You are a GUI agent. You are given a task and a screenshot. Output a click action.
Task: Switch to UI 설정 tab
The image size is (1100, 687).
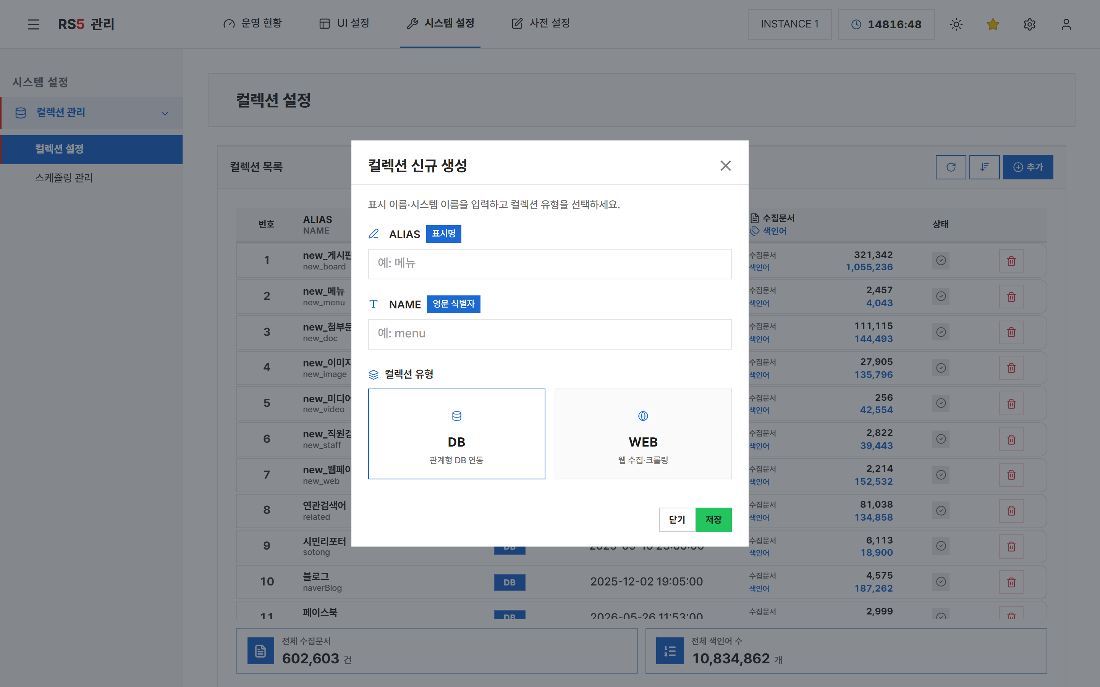pyautogui.click(x=344, y=23)
